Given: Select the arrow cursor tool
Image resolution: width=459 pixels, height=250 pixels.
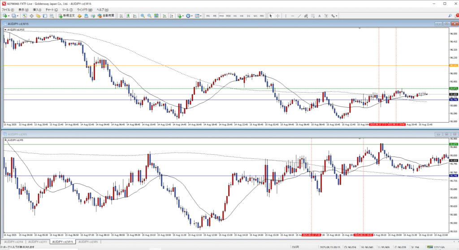Looking at the screenshot, I should click(x=271, y=16).
